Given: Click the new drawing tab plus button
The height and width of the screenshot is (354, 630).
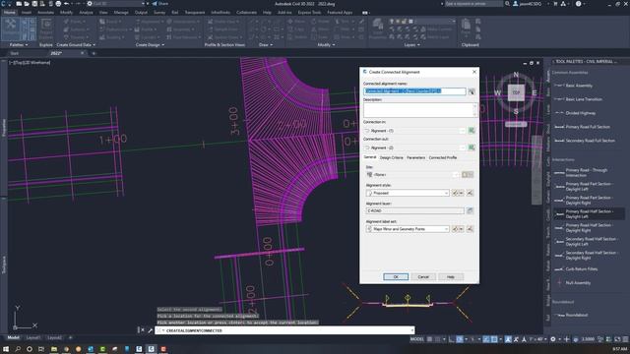Looking at the screenshot, I should (x=94, y=53).
